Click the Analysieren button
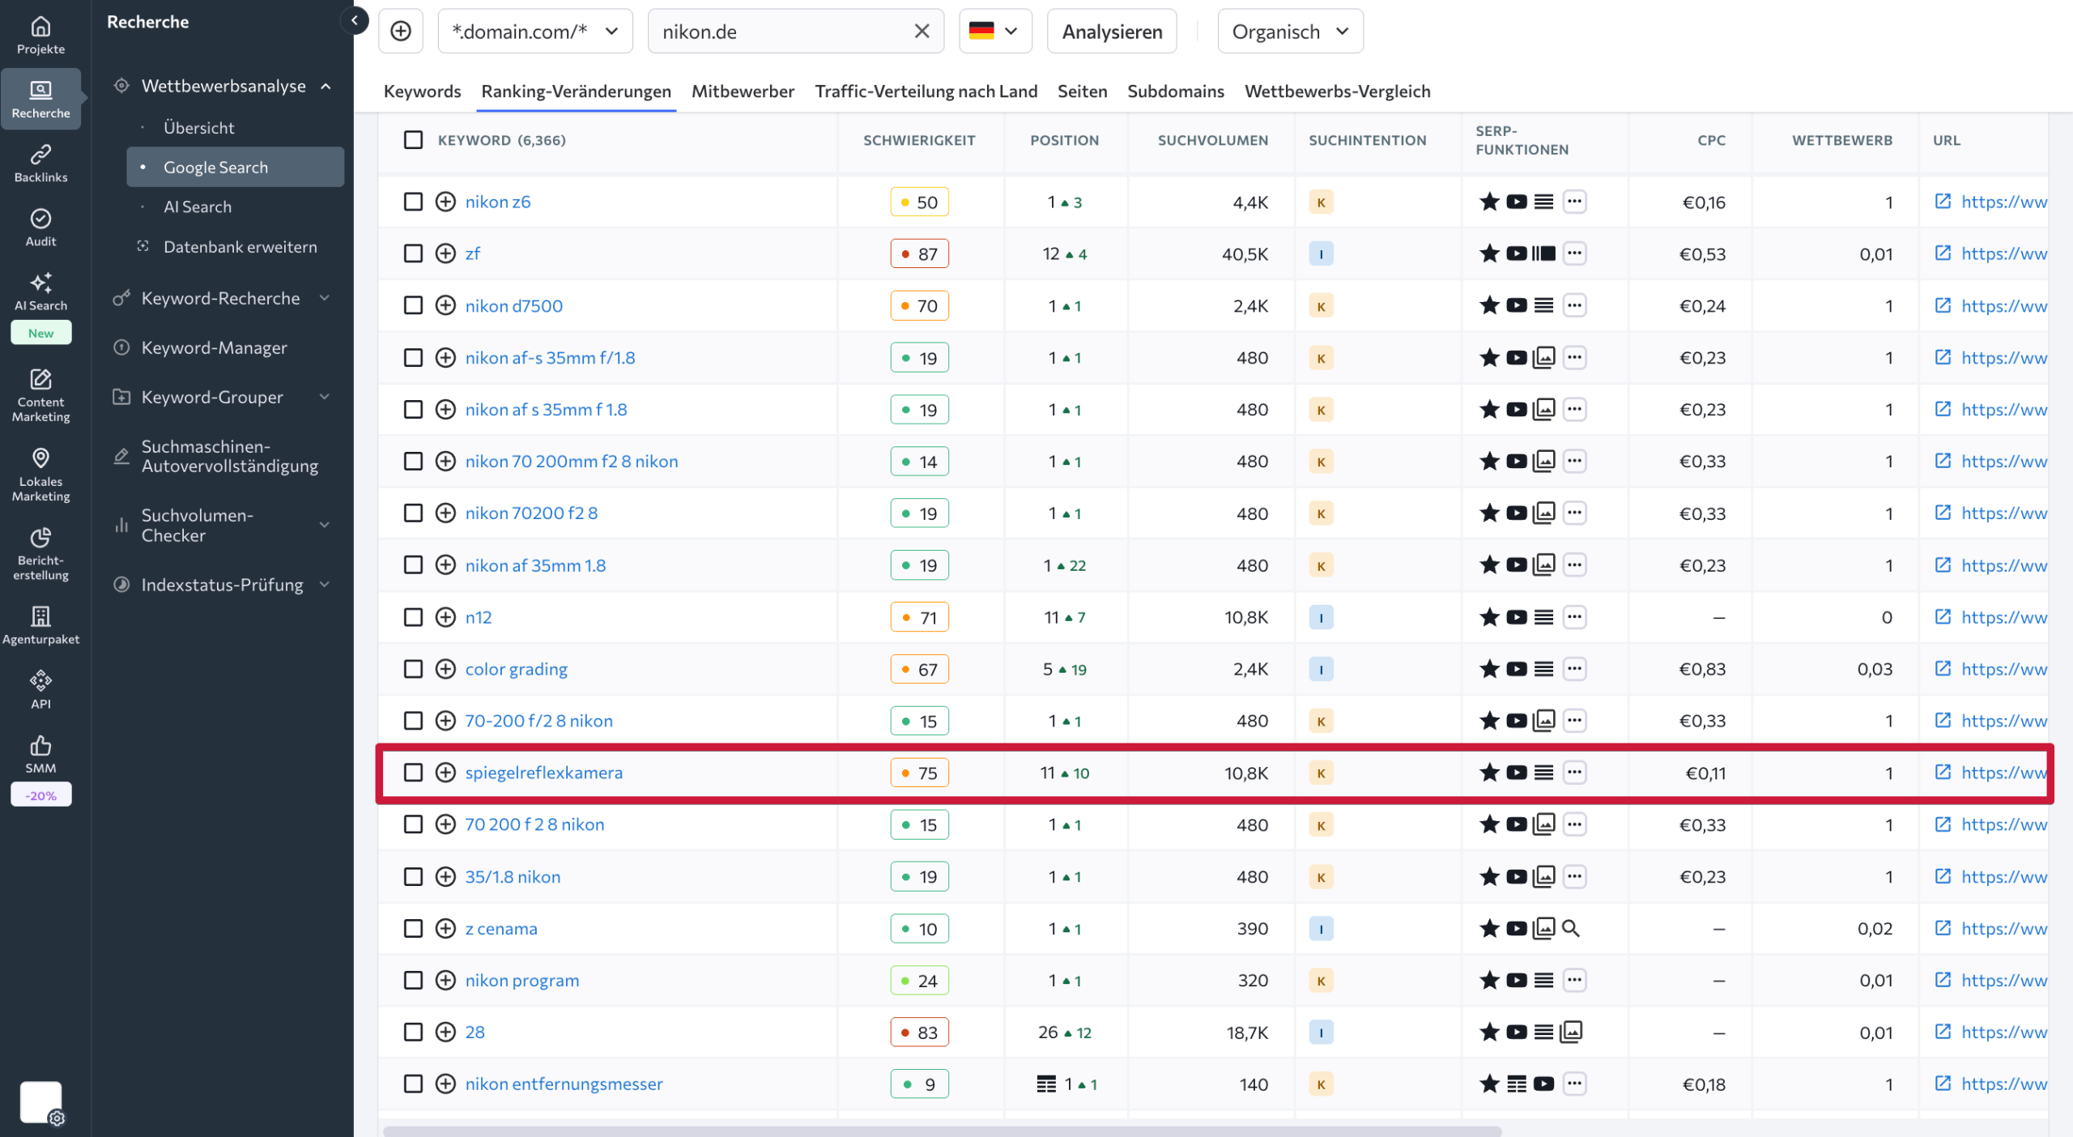 [1111, 31]
